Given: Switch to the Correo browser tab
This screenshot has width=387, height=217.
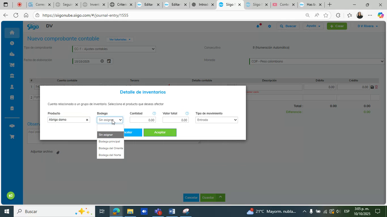Looking at the screenshot, I should pyautogui.click(x=39, y=5).
